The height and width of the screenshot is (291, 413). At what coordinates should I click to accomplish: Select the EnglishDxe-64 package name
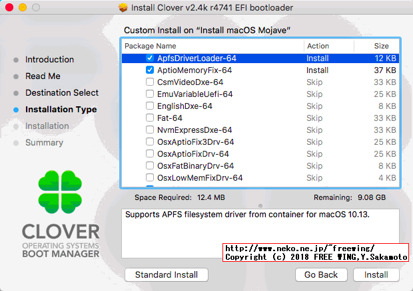click(x=185, y=106)
